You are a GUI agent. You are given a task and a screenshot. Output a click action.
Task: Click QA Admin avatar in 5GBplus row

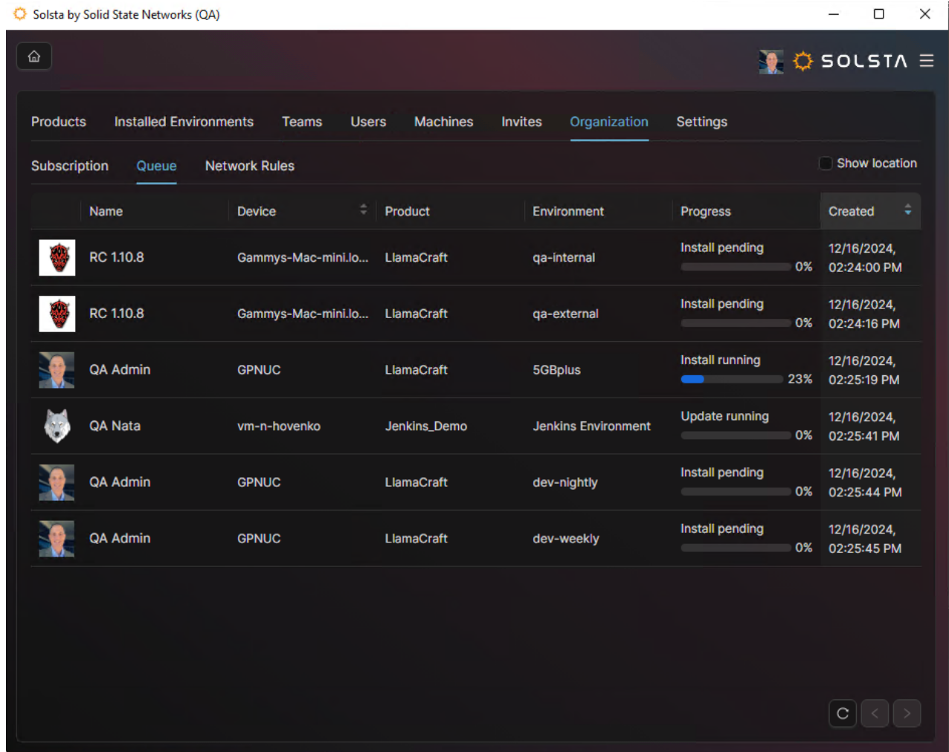[57, 370]
